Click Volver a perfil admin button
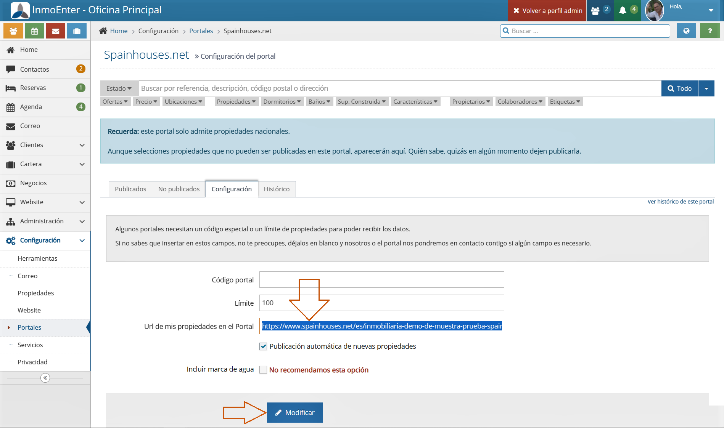The height and width of the screenshot is (428, 724). coord(547,10)
